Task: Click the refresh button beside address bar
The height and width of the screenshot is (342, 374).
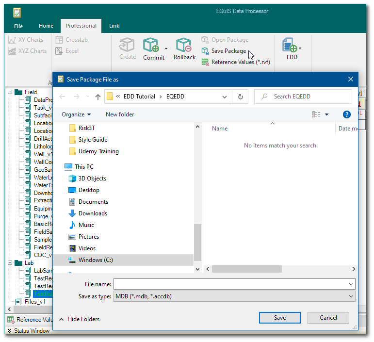Action: pyautogui.click(x=240, y=97)
